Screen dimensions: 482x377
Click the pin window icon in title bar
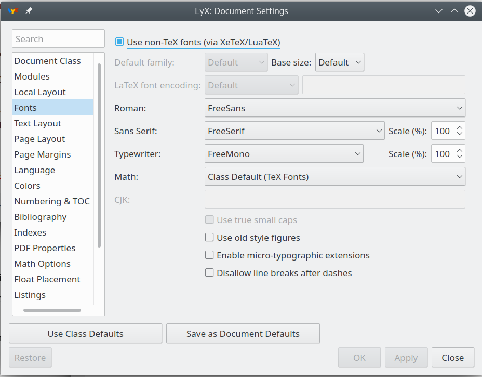point(29,11)
